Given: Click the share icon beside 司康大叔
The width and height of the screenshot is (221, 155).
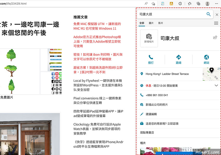Looking at the screenshot, I should pos(215,37).
